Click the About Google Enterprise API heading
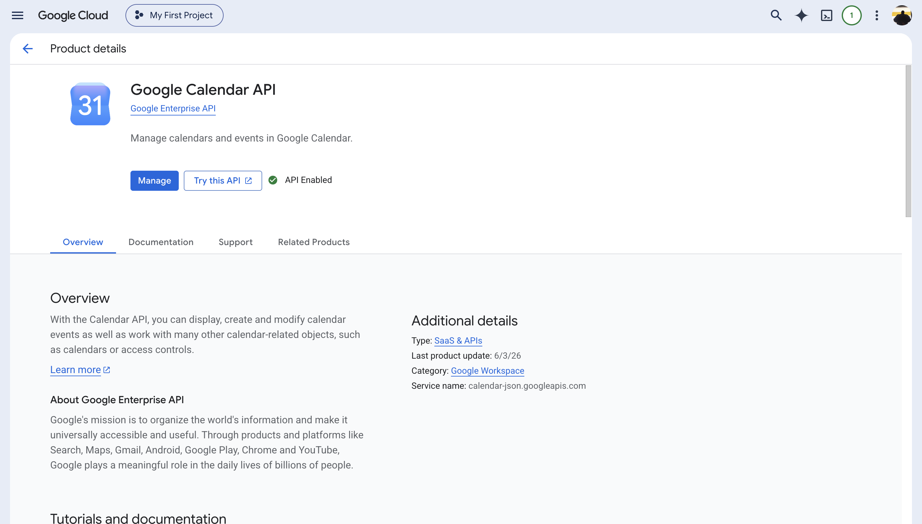 [x=117, y=399]
